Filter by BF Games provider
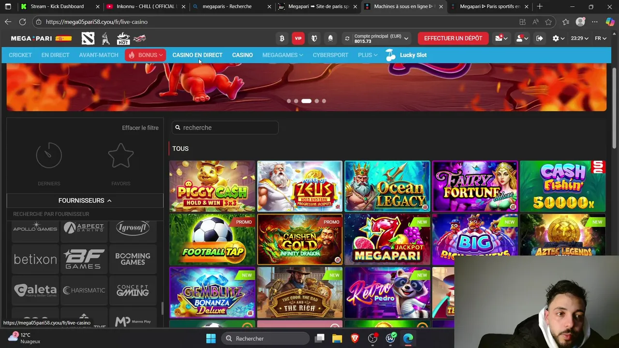619x348 pixels. click(x=84, y=259)
